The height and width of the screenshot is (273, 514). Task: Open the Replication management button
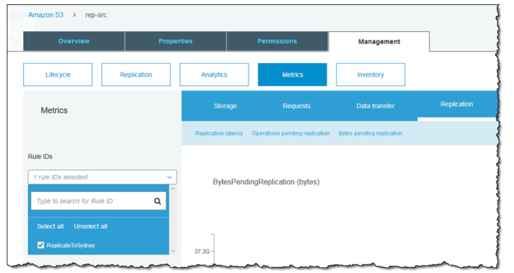tap(136, 75)
